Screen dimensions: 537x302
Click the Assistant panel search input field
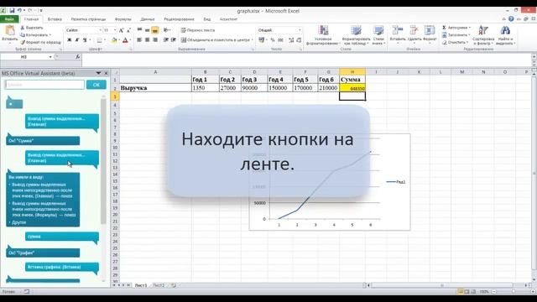(x=44, y=85)
